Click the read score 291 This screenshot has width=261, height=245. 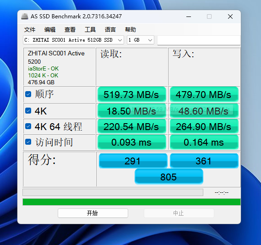(x=133, y=161)
